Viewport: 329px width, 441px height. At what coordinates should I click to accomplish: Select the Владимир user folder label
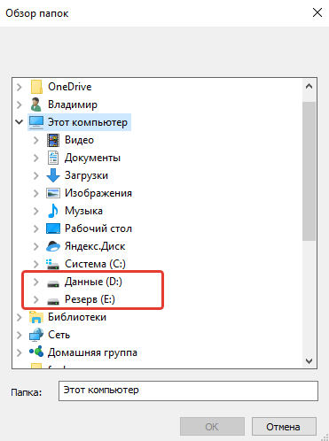[x=73, y=104]
